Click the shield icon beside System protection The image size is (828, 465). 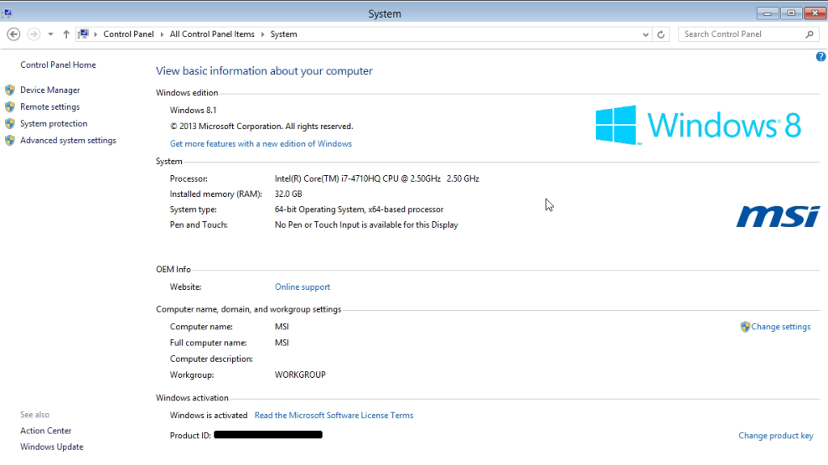[9, 123]
